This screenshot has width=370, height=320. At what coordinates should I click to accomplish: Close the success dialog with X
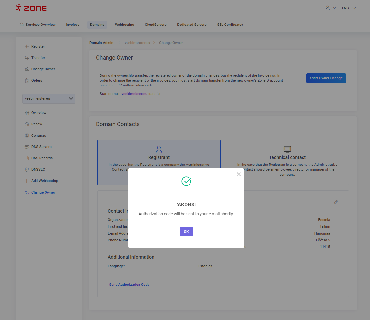coord(239,175)
